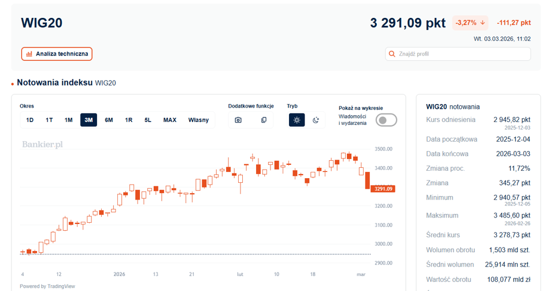Select the 1R period
548x291 pixels.
tap(128, 120)
